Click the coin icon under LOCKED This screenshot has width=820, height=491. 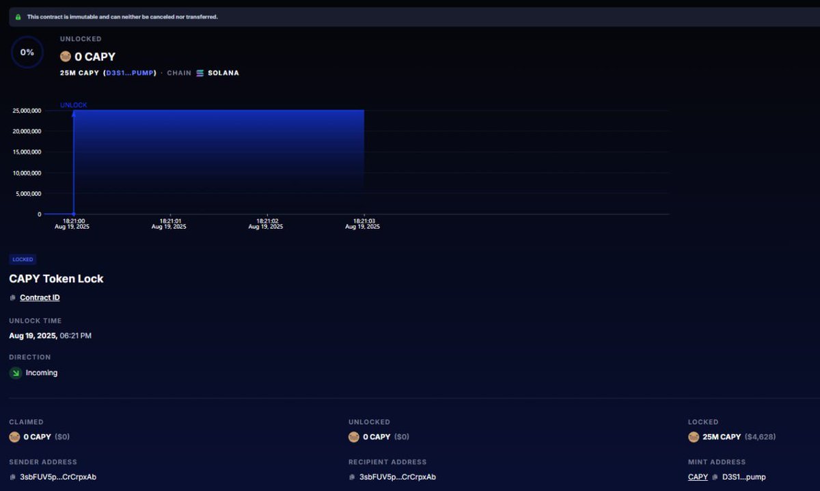[x=694, y=437]
